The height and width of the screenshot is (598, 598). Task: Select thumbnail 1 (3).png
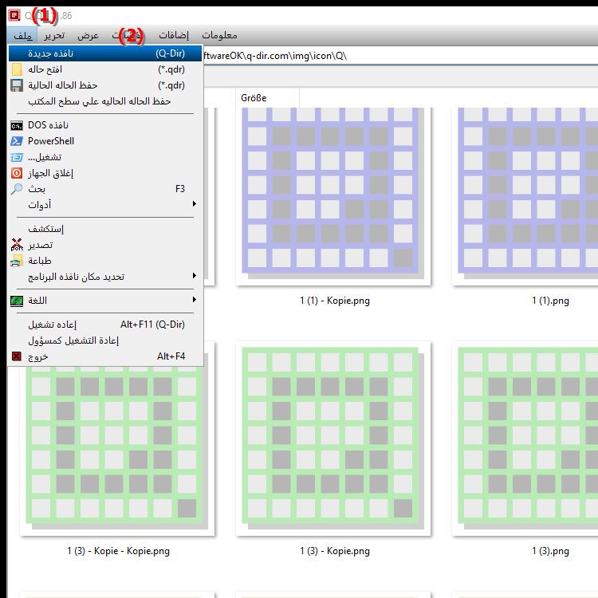(x=525, y=439)
